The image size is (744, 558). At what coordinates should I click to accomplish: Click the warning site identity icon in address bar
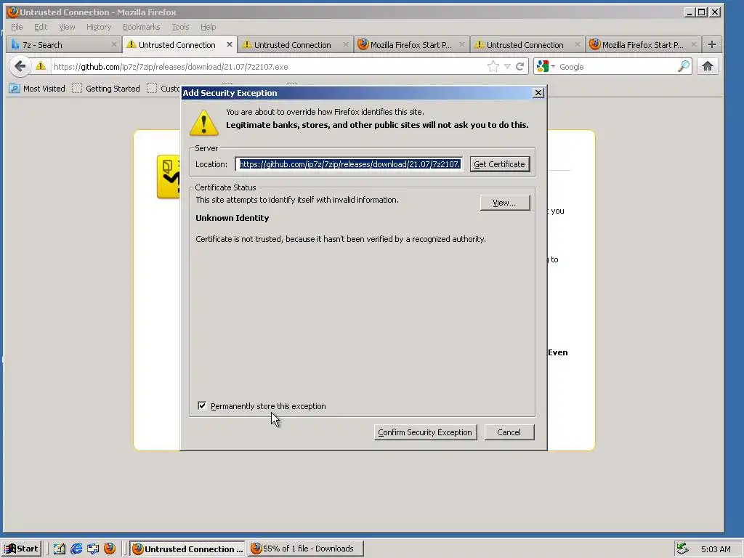(x=41, y=66)
